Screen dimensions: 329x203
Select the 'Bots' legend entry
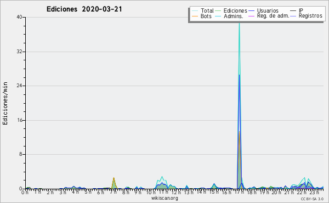click(202, 16)
